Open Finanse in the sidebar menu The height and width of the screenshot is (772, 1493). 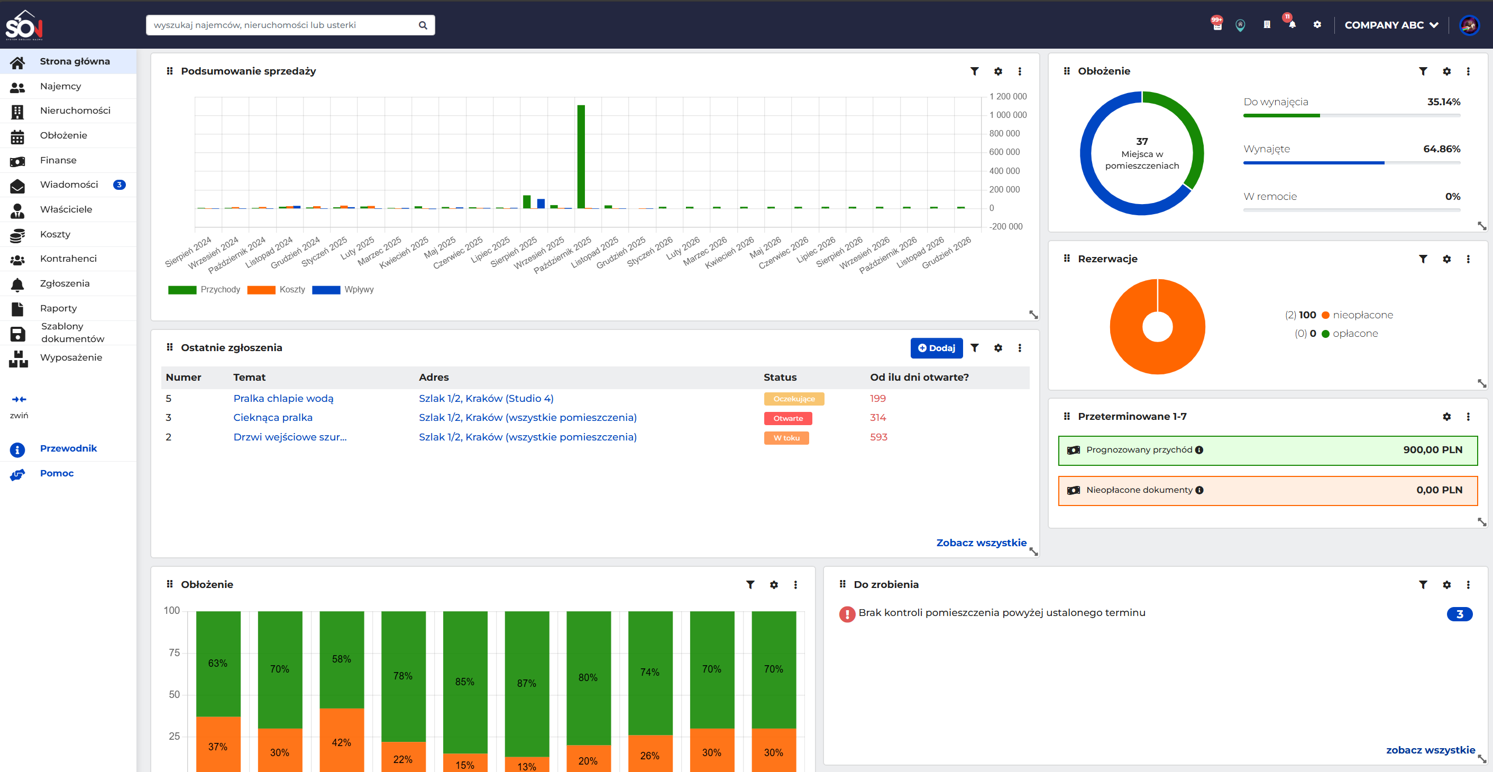[58, 160]
